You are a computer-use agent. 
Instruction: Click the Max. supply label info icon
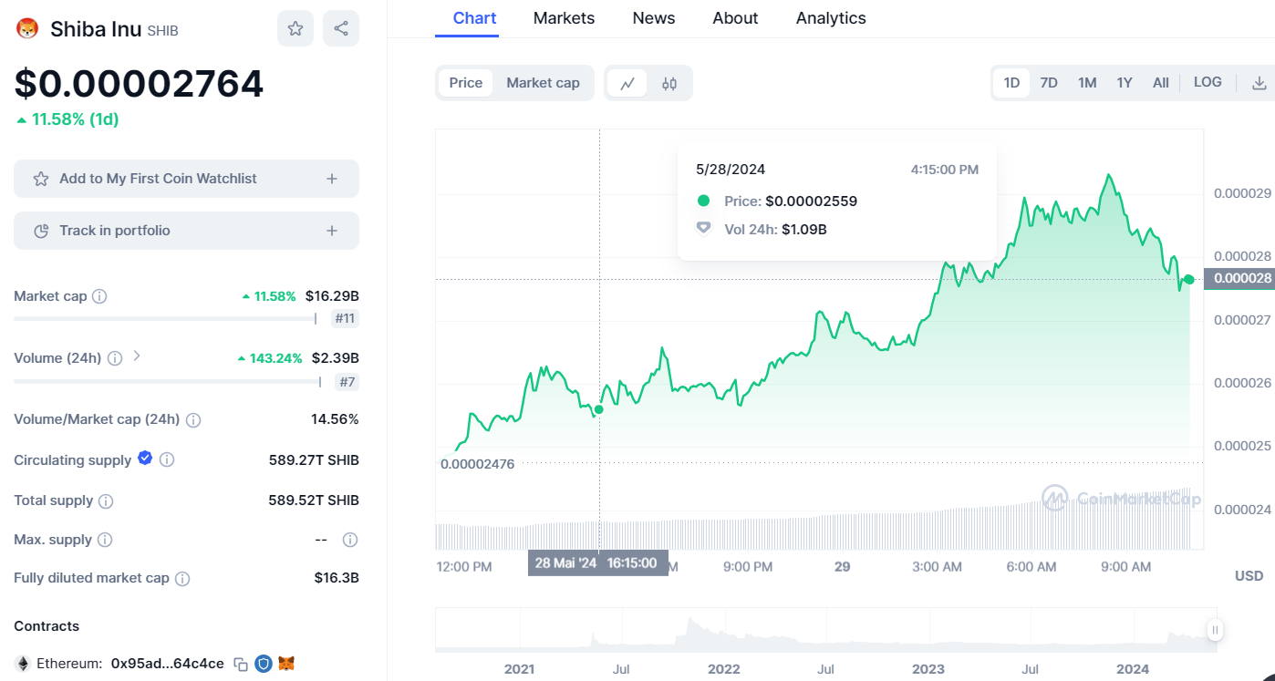(x=105, y=540)
